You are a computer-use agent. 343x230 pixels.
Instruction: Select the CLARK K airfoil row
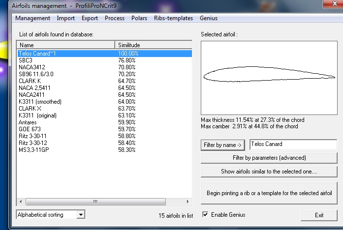click(x=30, y=81)
